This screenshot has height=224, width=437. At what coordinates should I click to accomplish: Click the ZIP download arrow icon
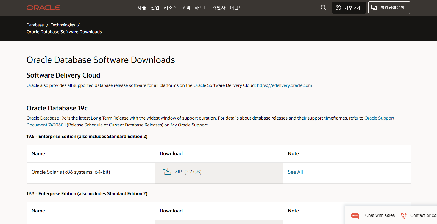[167, 172]
